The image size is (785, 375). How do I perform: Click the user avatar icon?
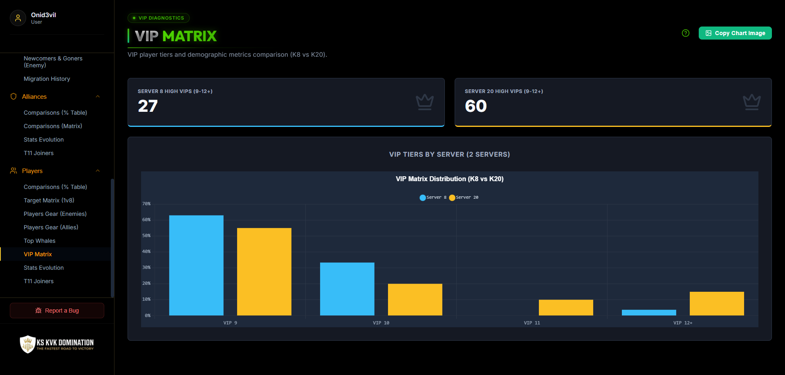click(18, 18)
